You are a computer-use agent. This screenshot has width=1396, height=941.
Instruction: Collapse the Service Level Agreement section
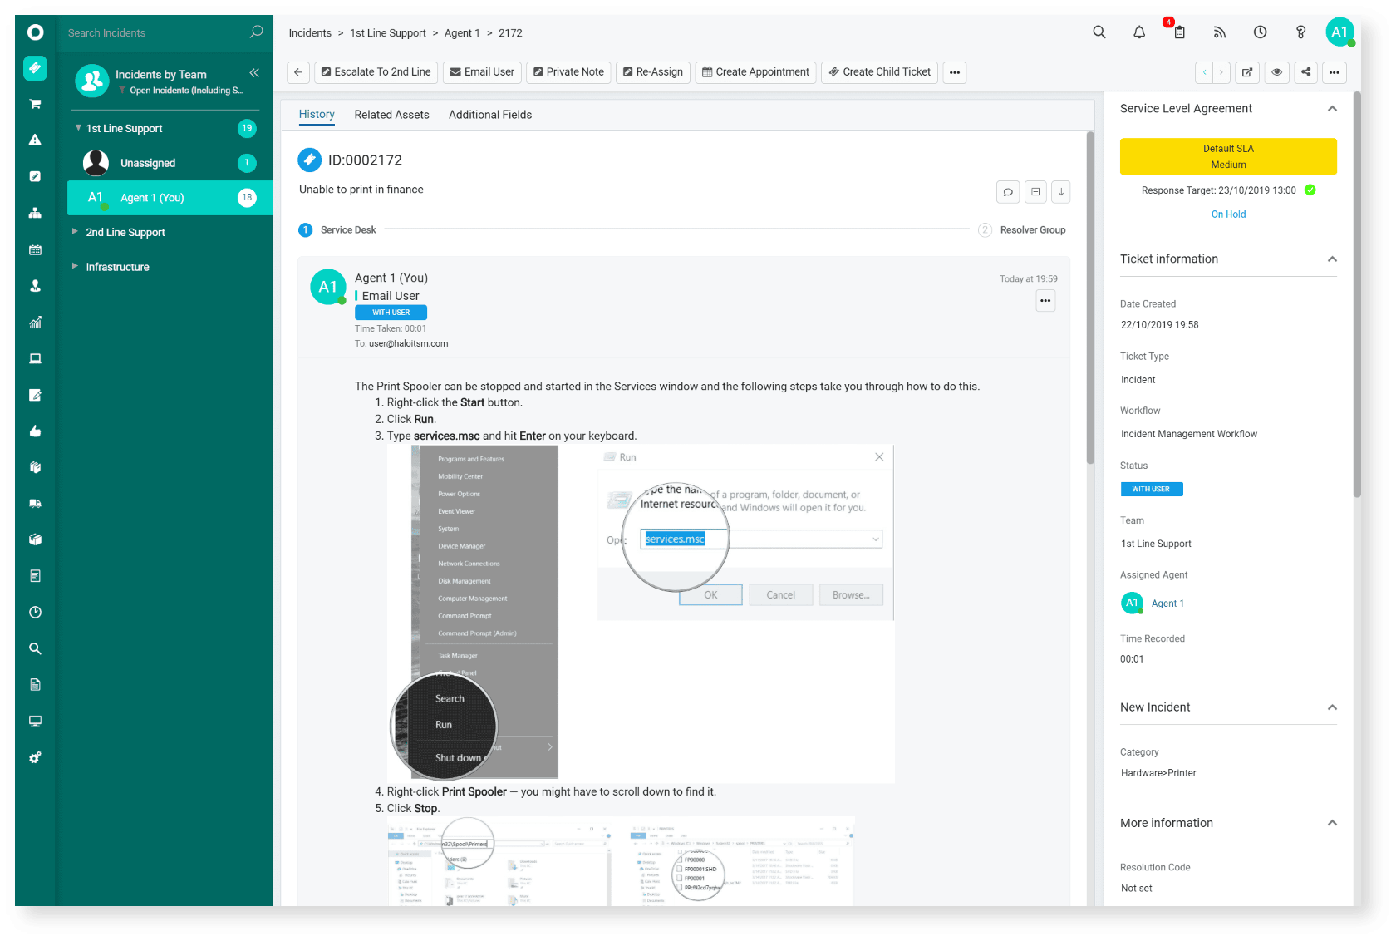click(1332, 109)
